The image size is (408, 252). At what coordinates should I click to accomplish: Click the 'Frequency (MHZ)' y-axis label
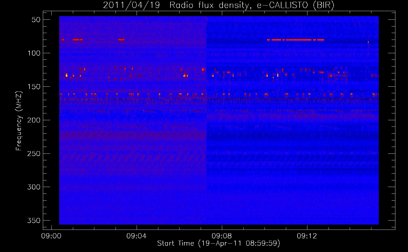(19, 121)
